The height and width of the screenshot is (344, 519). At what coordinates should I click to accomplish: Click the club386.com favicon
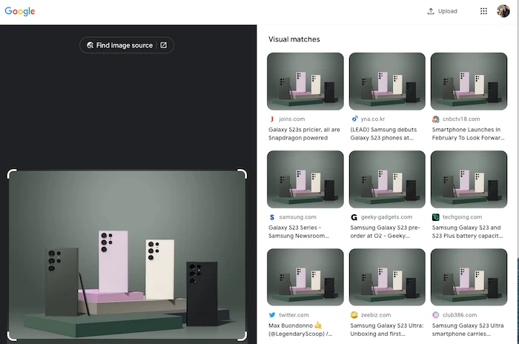[436, 315]
